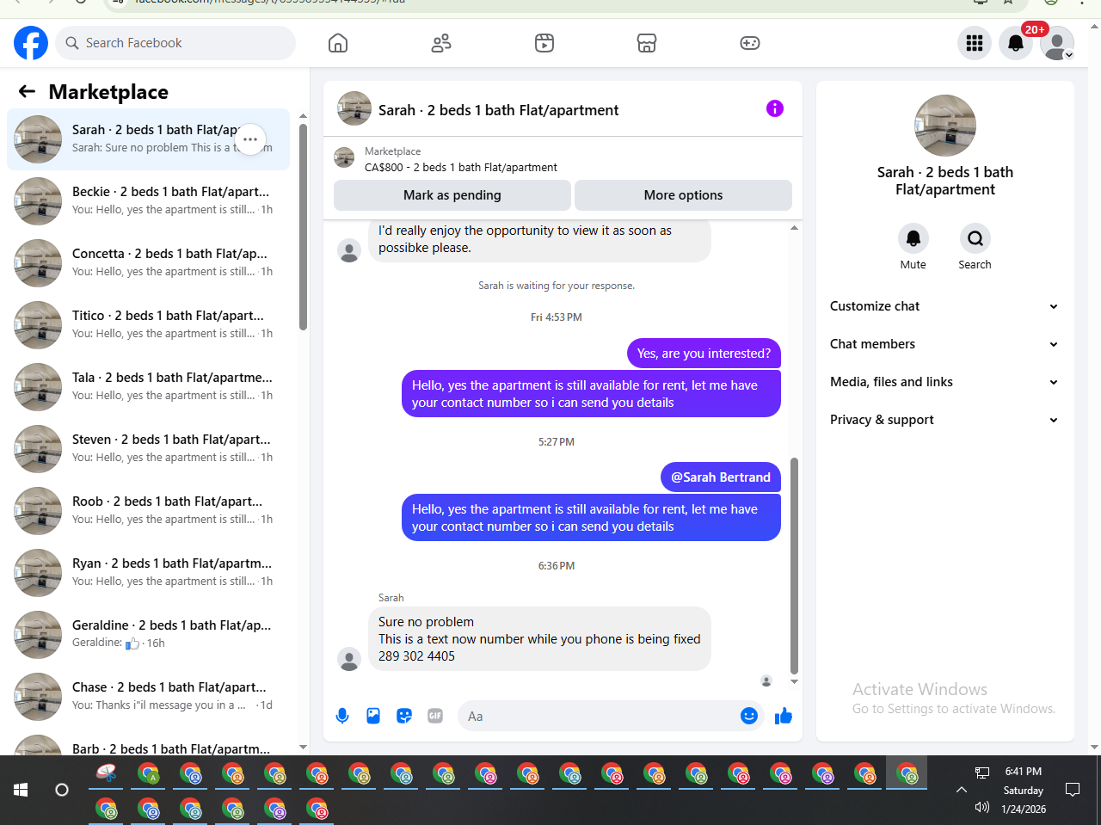Image resolution: width=1101 pixels, height=825 pixels.
Task: Open Windows search circle on taskbar
Action: point(62,790)
